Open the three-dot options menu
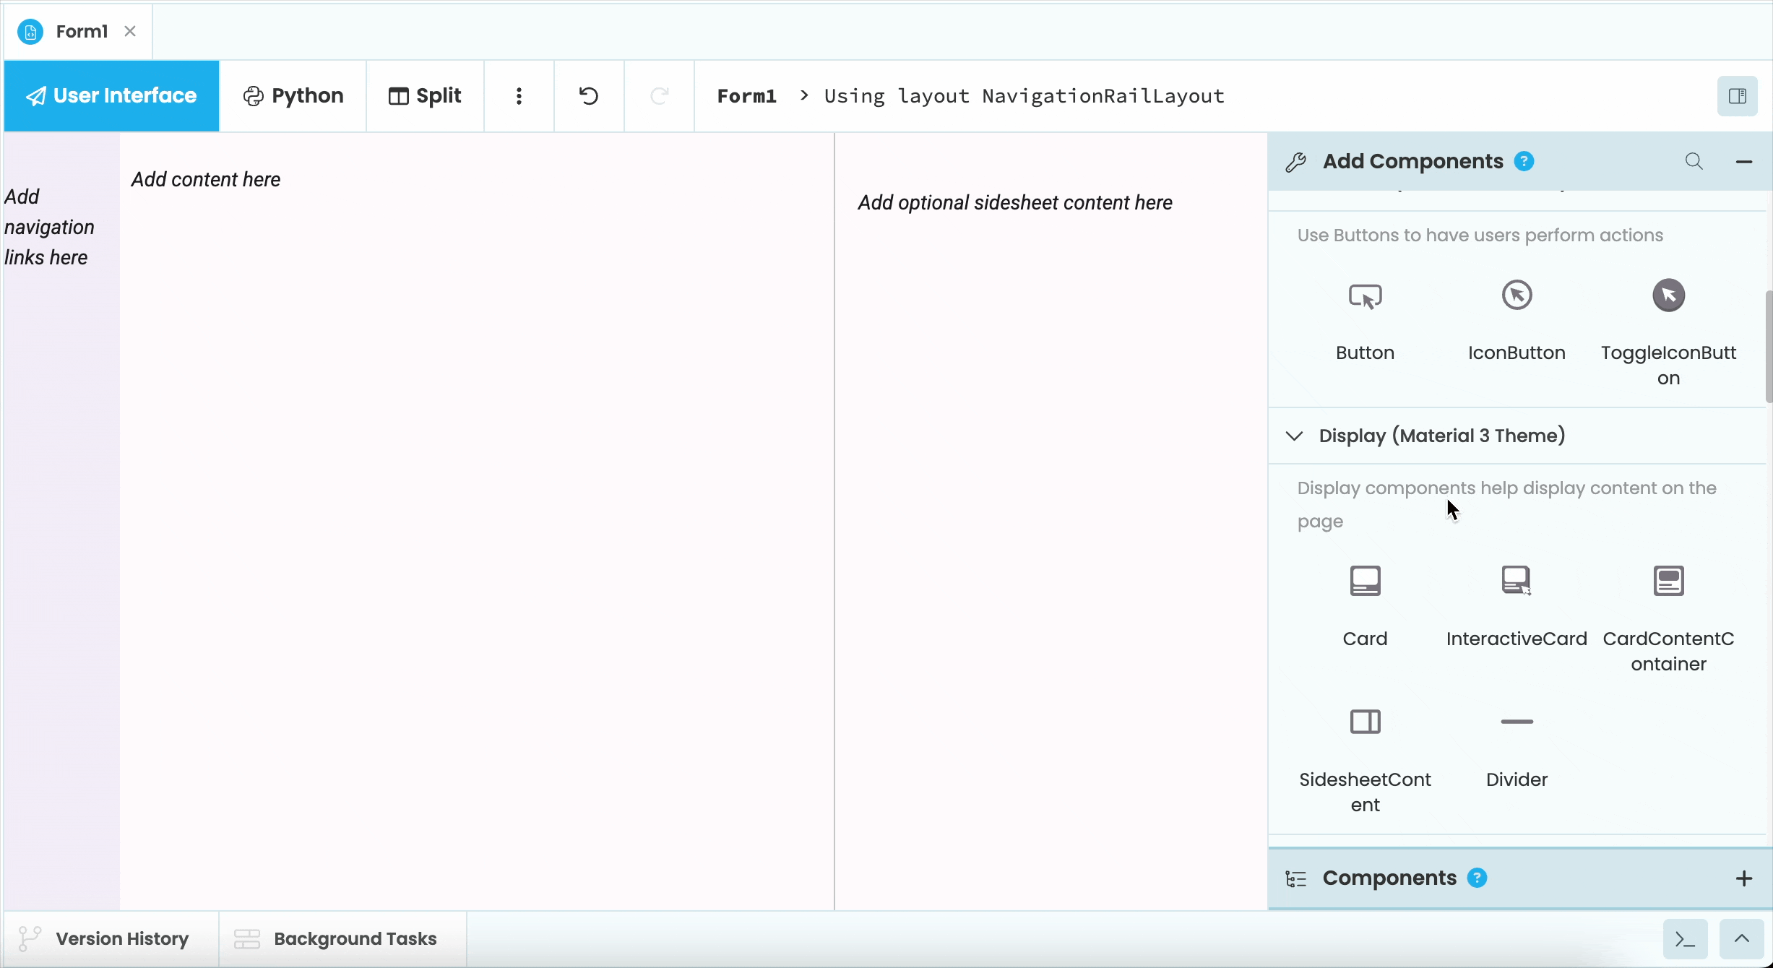 pyautogui.click(x=518, y=95)
